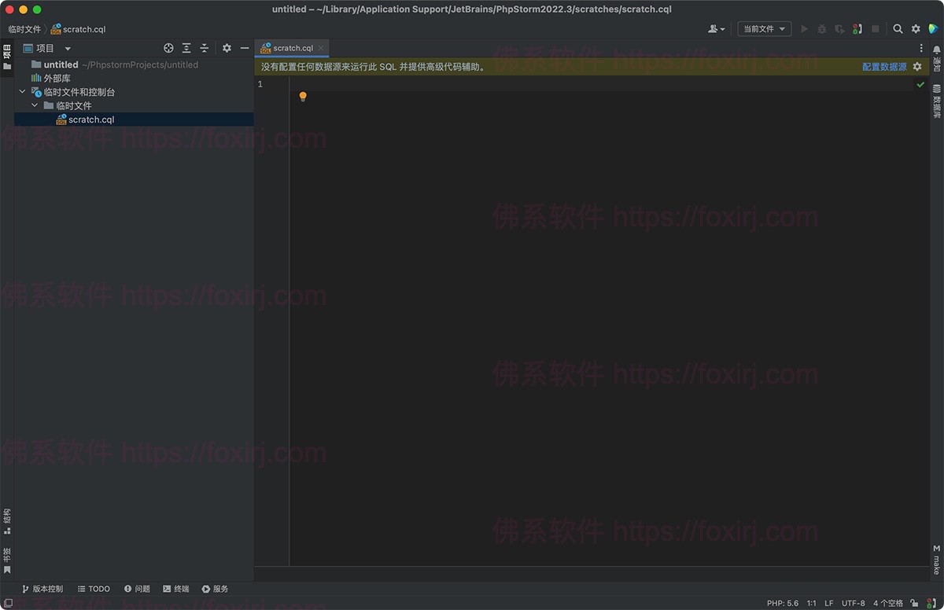
Task: Open IDE settings via the gear icon
Action: point(915,29)
